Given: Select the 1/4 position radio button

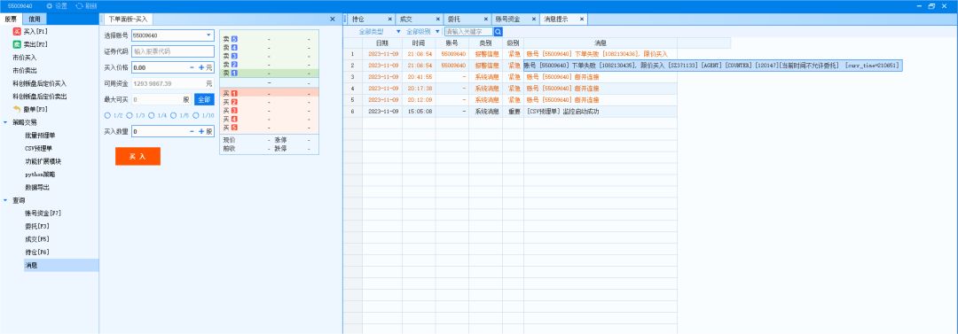Looking at the screenshot, I should [x=152, y=115].
